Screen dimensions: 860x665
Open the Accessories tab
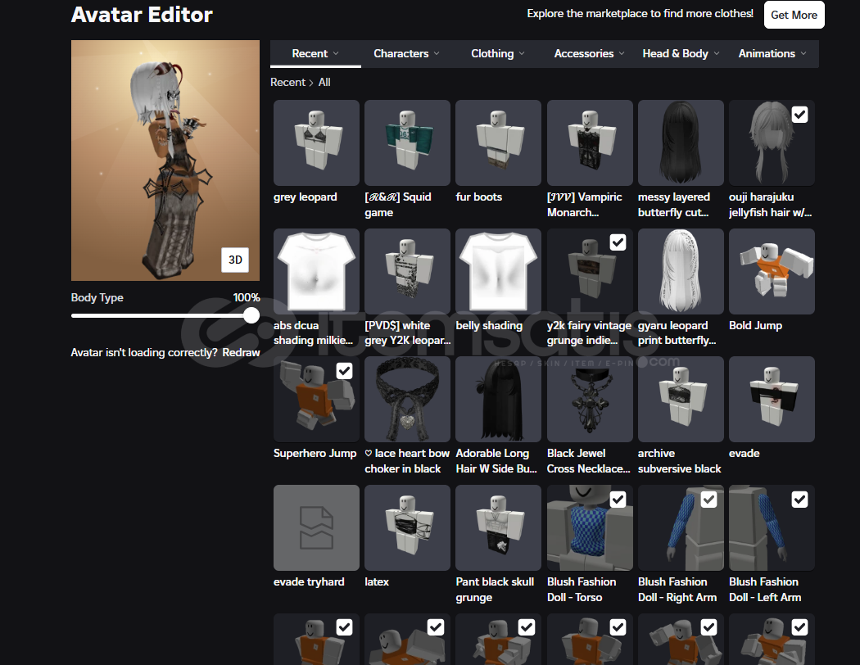click(589, 54)
